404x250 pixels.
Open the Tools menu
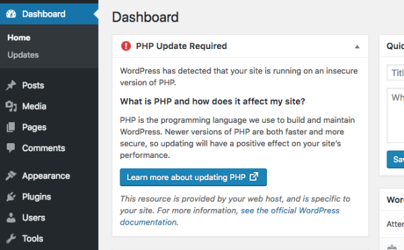pos(49,239)
